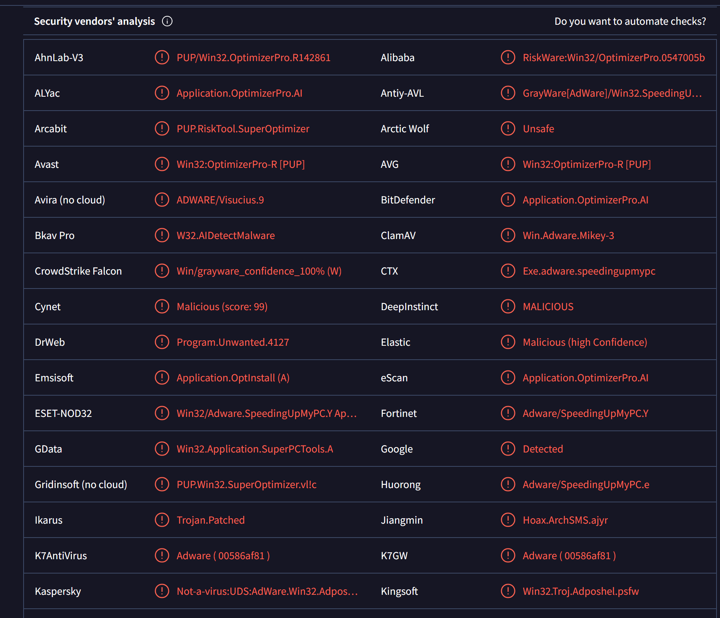Click Malicious (high Confidence) result

(x=585, y=342)
